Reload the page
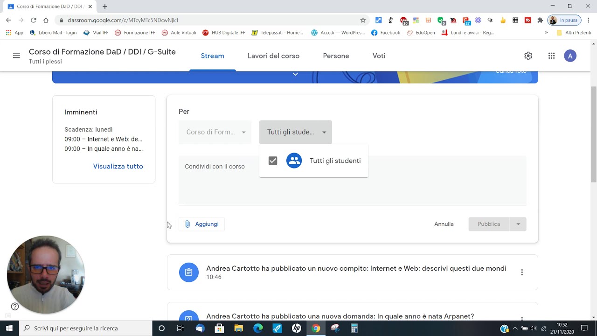Viewport: 597px width, 336px height. pos(33,20)
